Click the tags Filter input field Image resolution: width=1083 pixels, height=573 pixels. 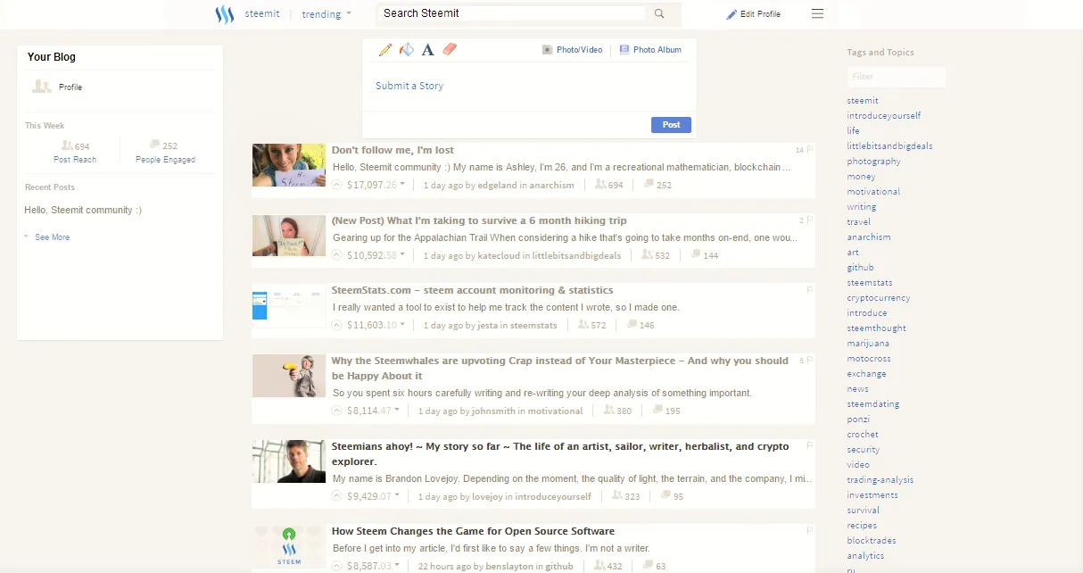point(896,77)
